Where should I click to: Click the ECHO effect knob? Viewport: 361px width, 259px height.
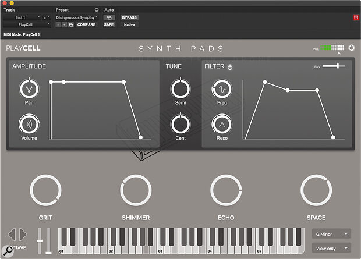click(x=226, y=190)
